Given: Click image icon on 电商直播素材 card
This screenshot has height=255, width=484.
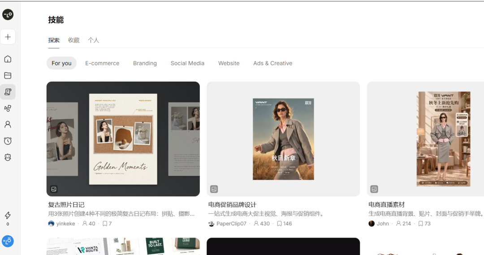Looking at the screenshot, I should point(374,189).
